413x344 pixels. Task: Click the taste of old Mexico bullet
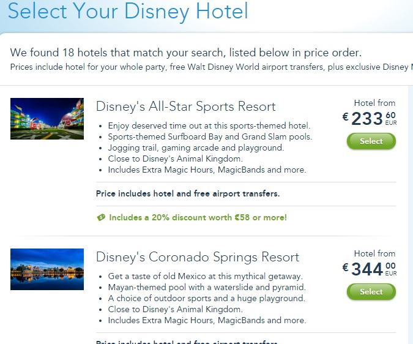click(x=206, y=276)
